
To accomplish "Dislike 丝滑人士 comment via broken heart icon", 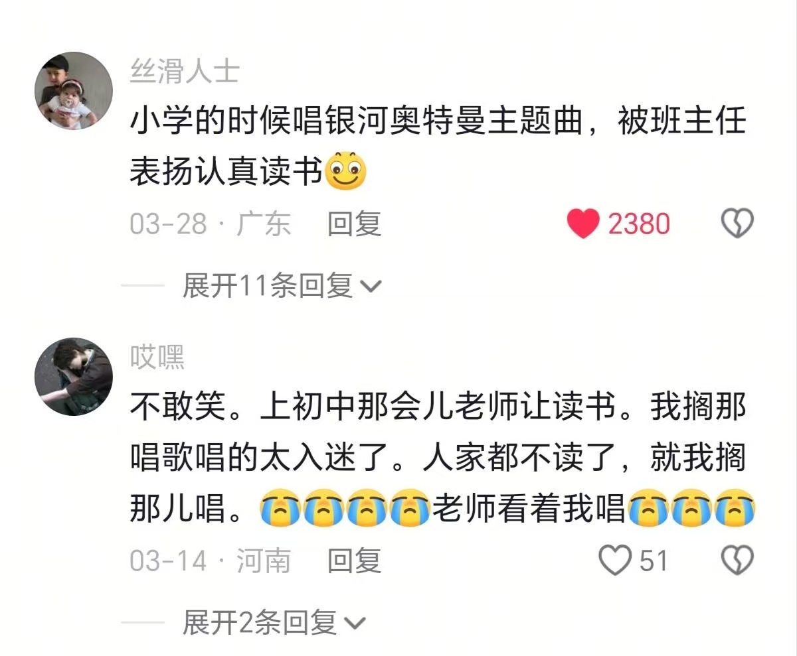I will coord(737,224).
